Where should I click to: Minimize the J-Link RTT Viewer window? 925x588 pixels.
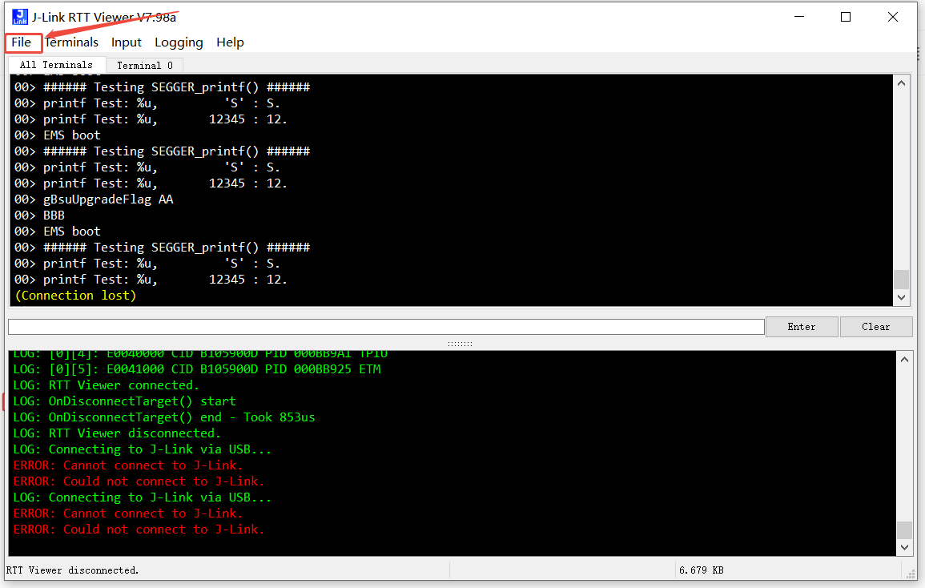799,17
